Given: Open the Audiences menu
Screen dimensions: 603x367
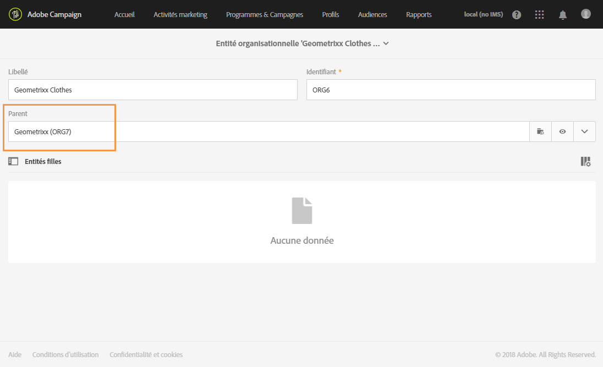Looking at the screenshot, I should point(372,15).
